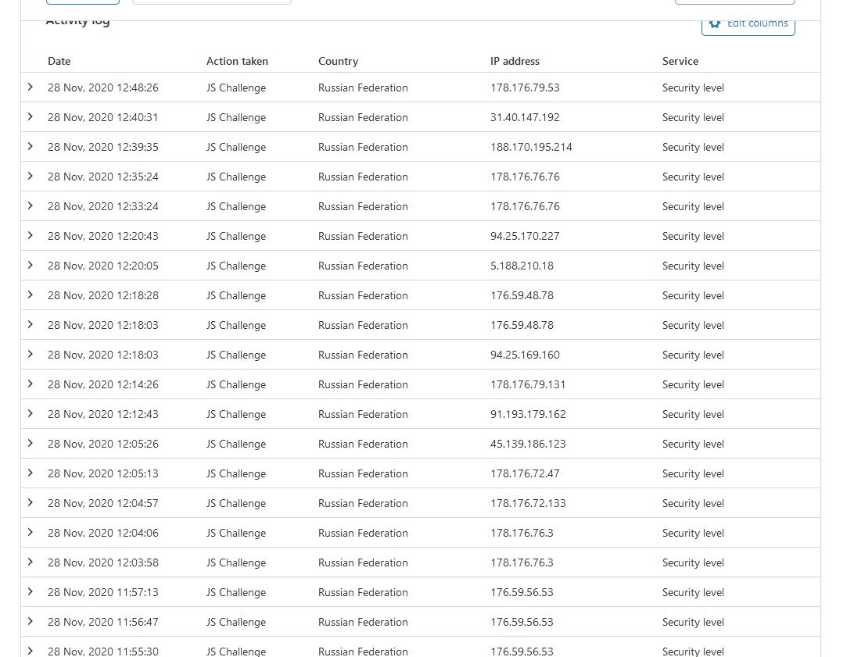Click the Edit columns gear button
Screen dimensions: 854x657
(748, 24)
